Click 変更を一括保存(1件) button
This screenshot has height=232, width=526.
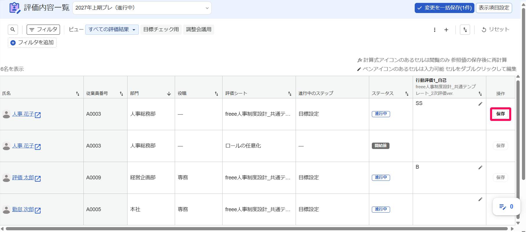444,8
